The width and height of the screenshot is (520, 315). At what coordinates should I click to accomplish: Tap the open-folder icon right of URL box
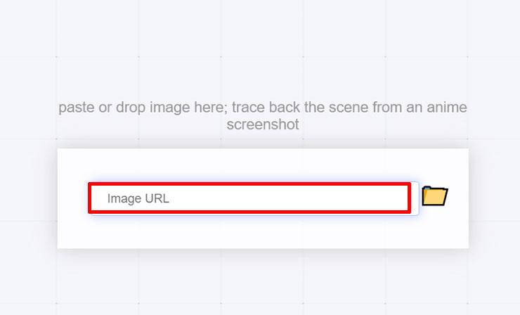[x=434, y=197]
